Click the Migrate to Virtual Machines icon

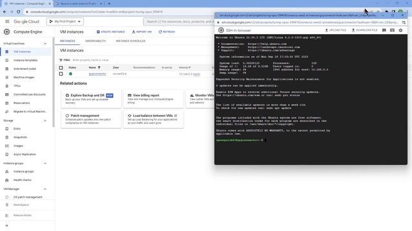point(7,112)
